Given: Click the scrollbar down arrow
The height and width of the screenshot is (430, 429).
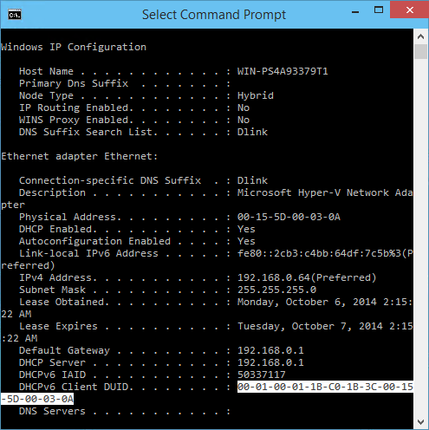Looking at the screenshot, I should tap(421, 422).
